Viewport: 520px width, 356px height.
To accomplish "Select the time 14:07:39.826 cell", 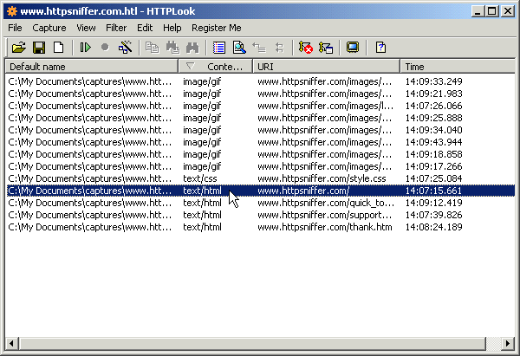I will pyautogui.click(x=434, y=215).
